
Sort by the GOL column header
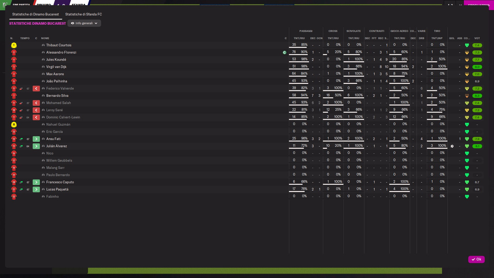[452, 38]
